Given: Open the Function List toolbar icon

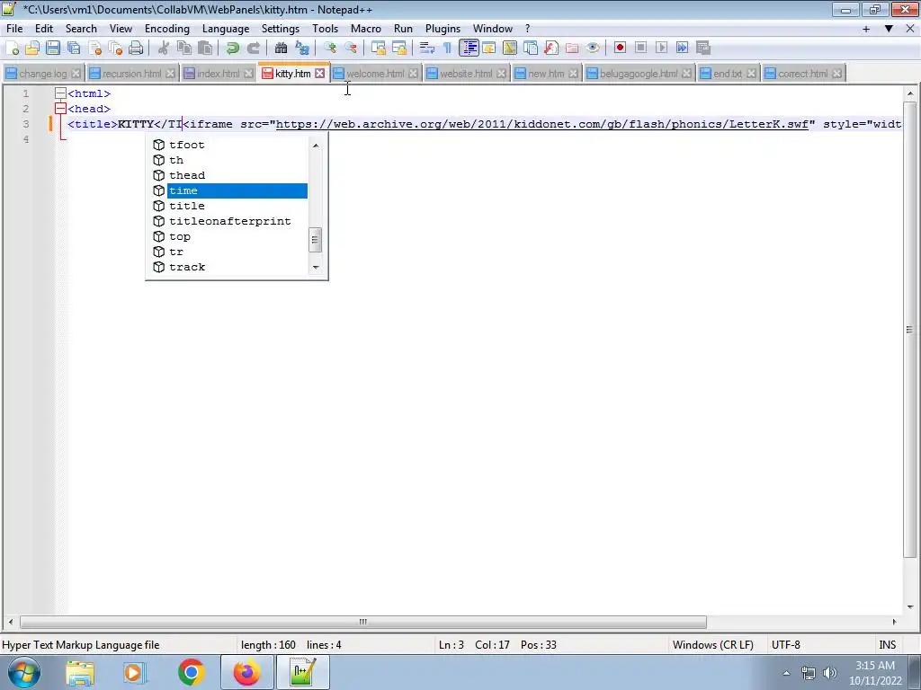Looking at the screenshot, I should click(x=551, y=49).
